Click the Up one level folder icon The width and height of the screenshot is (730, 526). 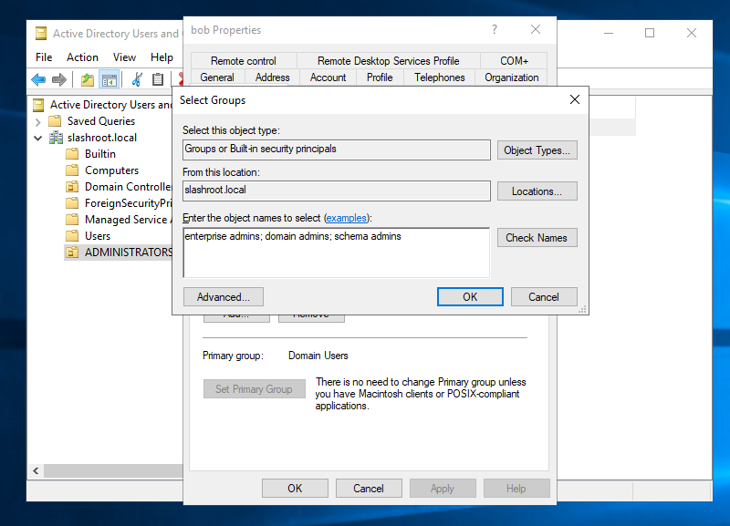coord(88,80)
